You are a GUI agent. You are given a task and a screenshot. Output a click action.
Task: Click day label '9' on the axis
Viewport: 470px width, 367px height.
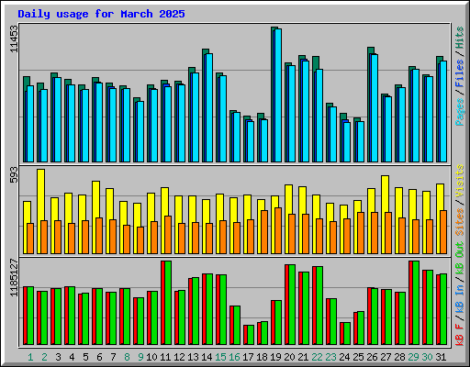(140, 357)
